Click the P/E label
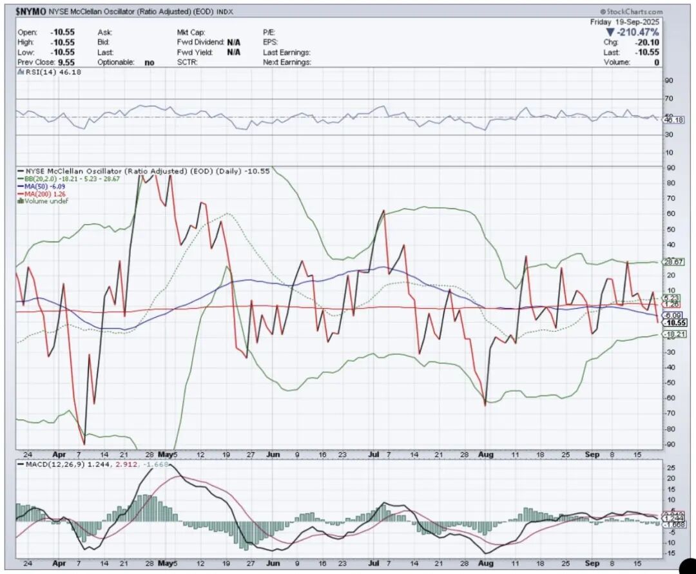Viewport: 696px width, 574px height. [x=269, y=32]
